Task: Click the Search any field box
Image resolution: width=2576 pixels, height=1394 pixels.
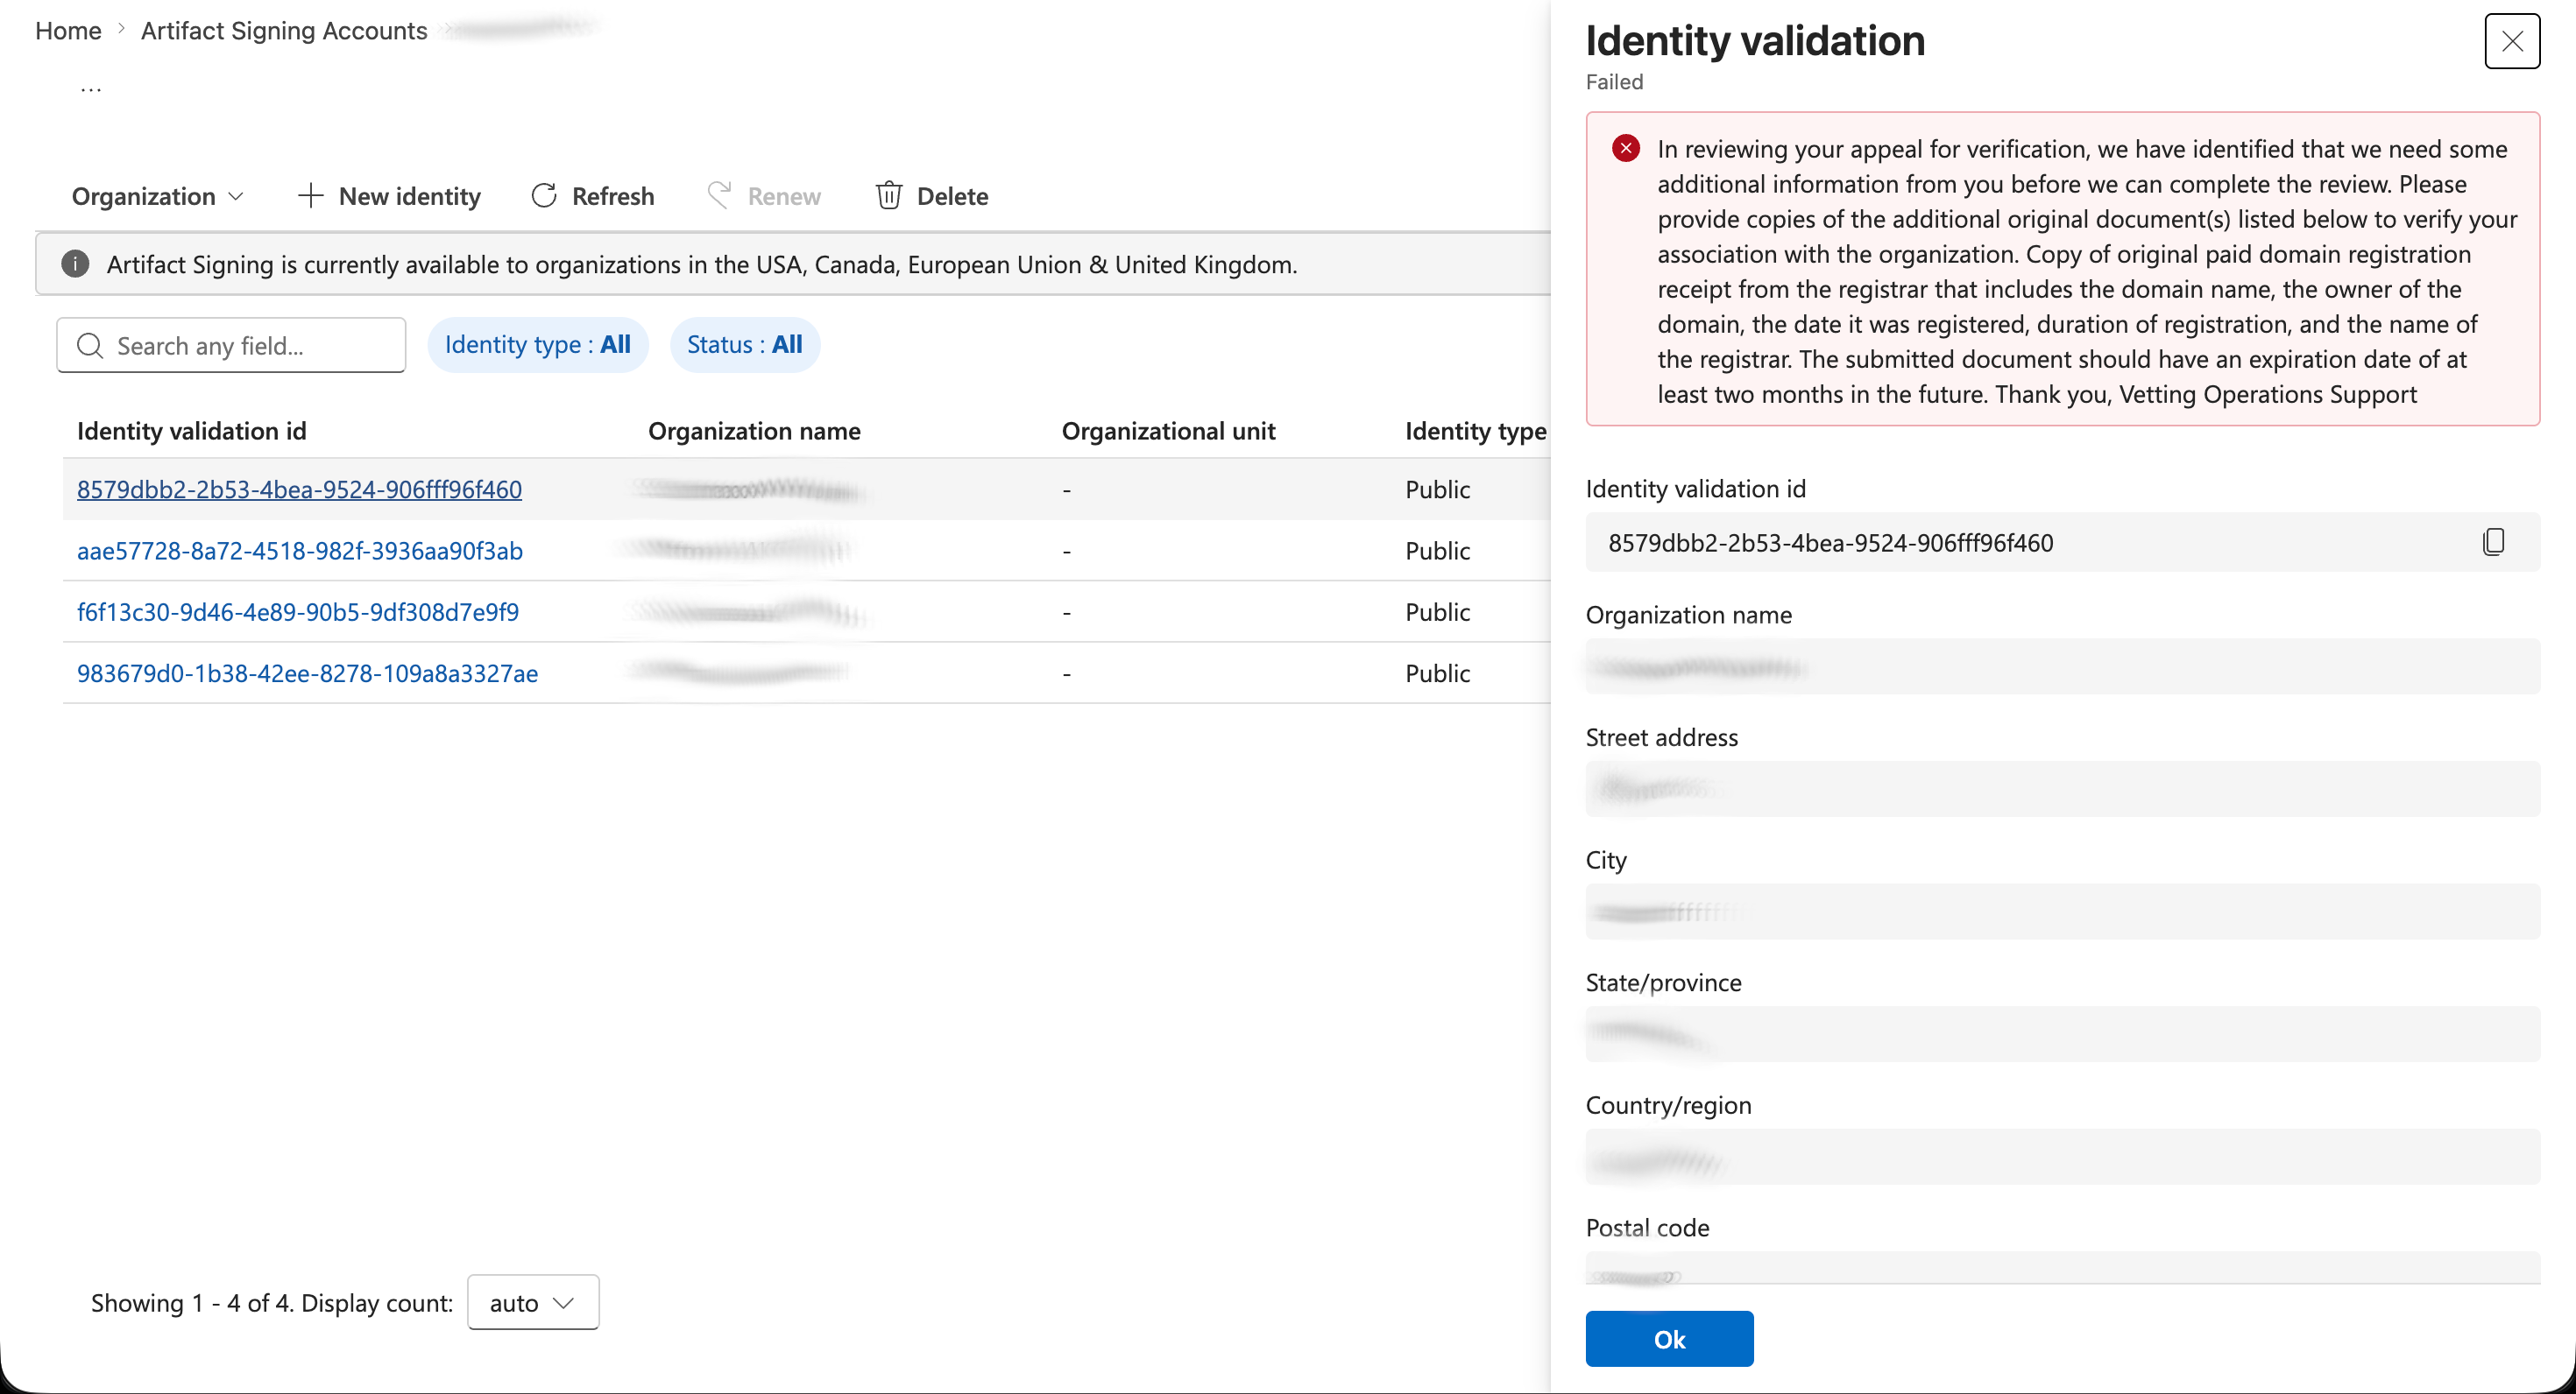Action: click(x=231, y=346)
